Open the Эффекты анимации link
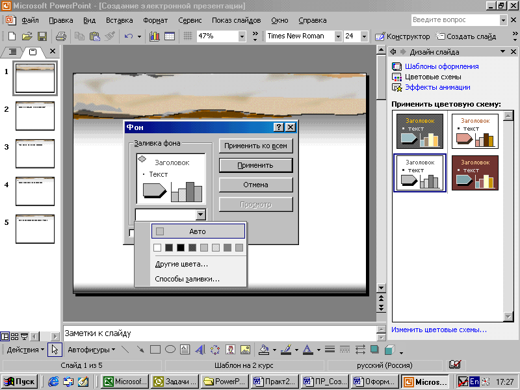This screenshot has width=520, height=390. tap(437, 87)
